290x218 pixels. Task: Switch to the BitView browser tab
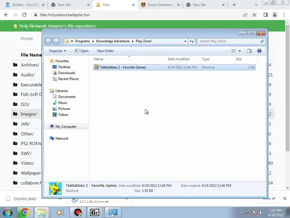tap(25, 5)
